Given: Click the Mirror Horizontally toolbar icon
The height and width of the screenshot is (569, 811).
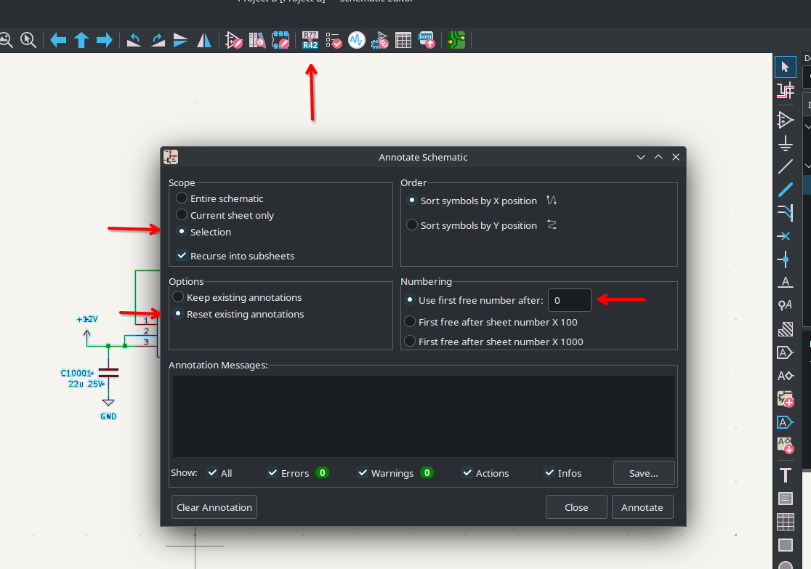Looking at the screenshot, I should pos(205,40).
